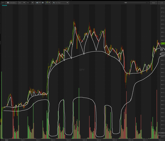Expand the 5M time range dropdown
165x141 pixels.
click(x=30, y=3)
